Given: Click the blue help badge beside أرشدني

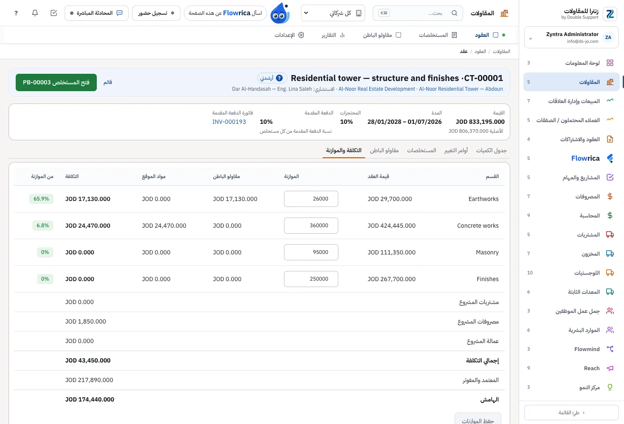Looking at the screenshot, I should click(279, 78).
